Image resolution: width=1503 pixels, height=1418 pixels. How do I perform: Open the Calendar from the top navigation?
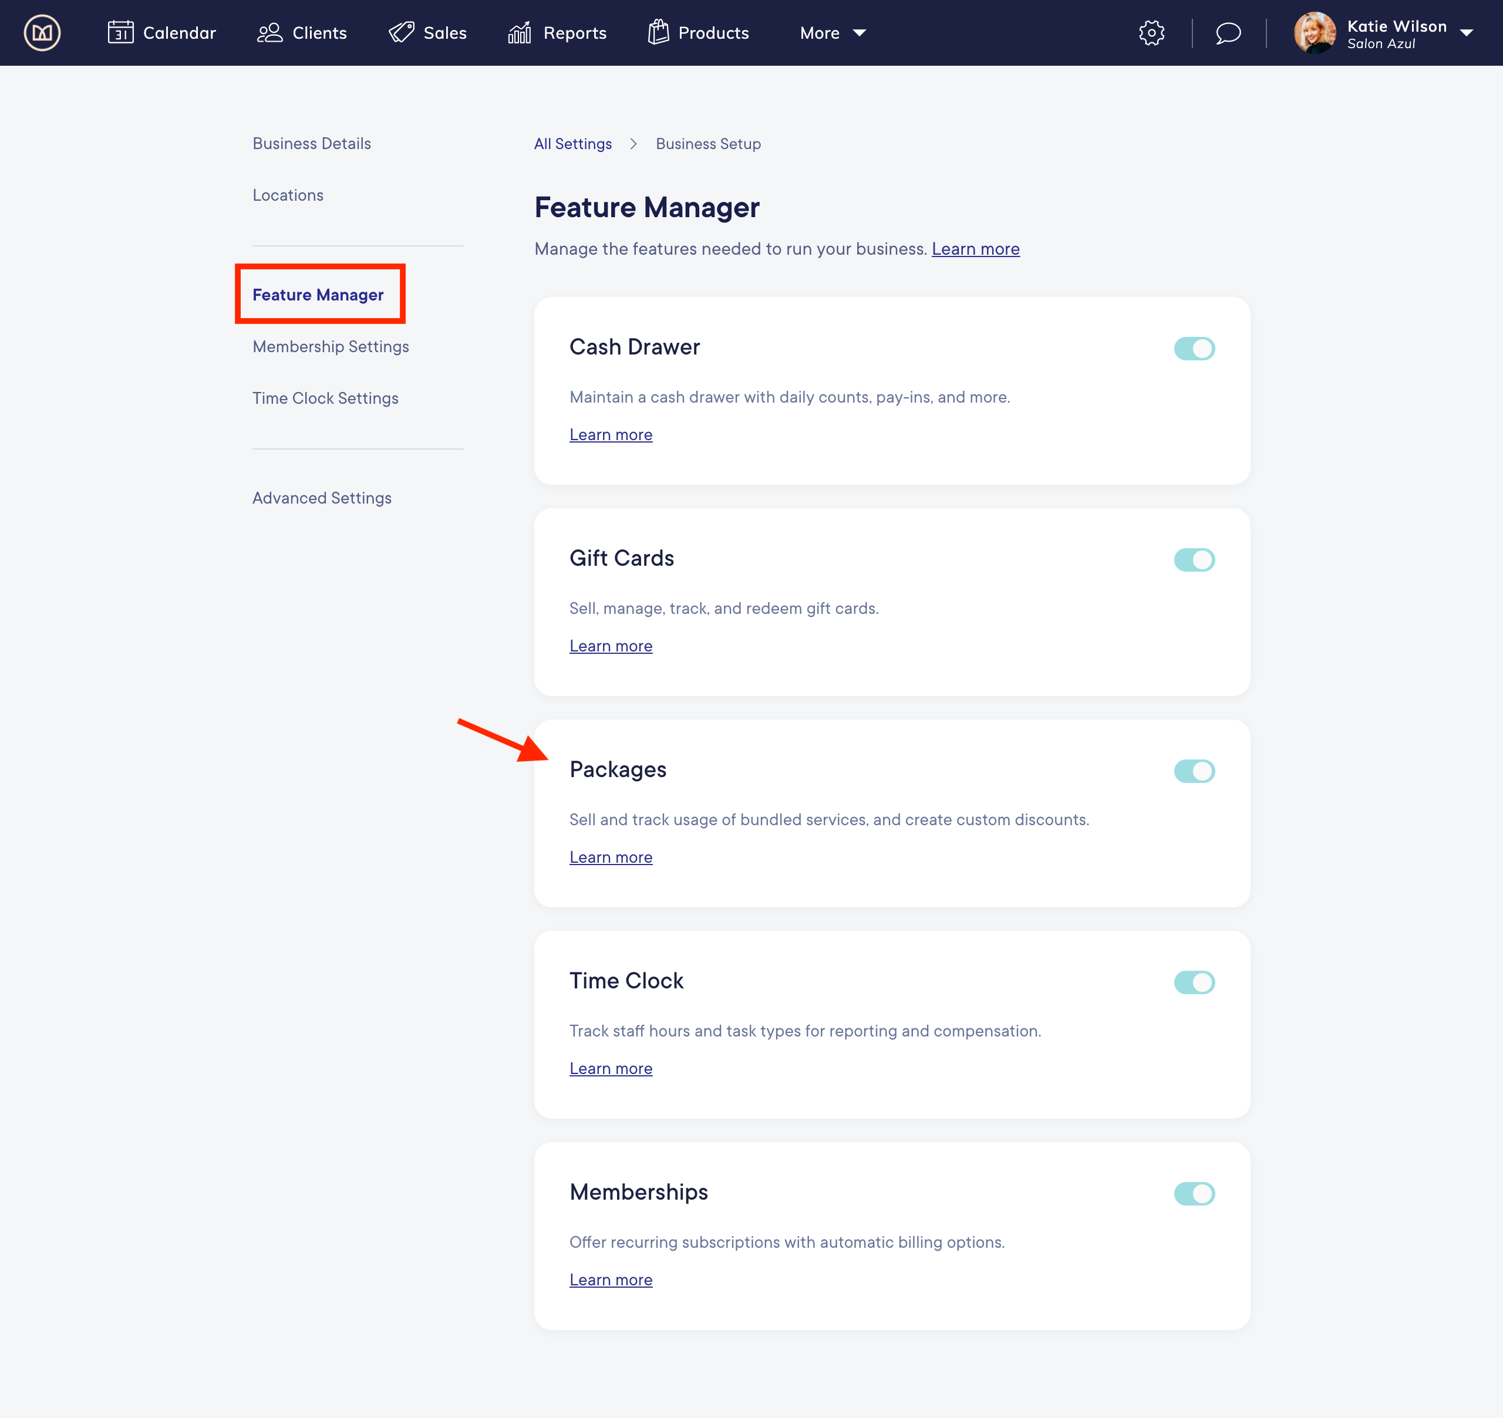tap(161, 32)
